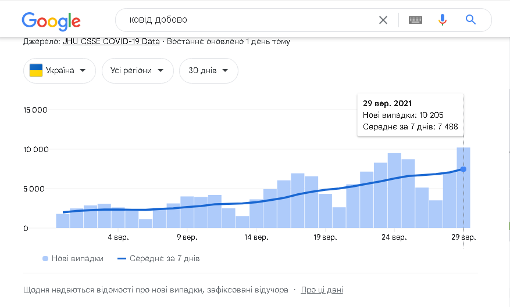The width and height of the screenshot is (510, 307).
Task: Open the JHU CSSE COVID-19 Data source link
Action: click(110, 42)
